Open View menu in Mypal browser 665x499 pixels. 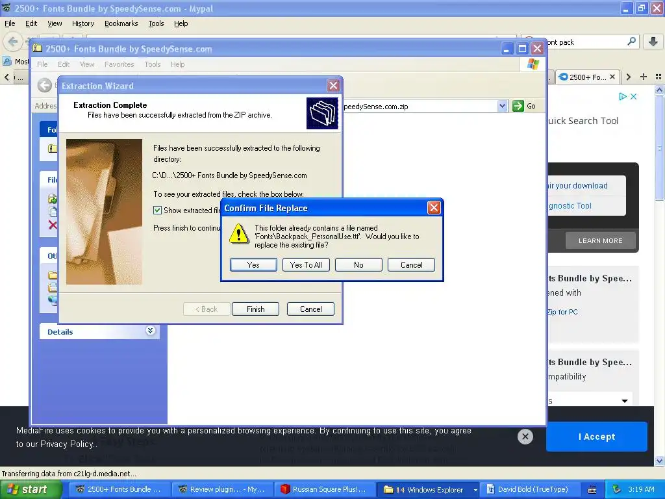point(55,23)
